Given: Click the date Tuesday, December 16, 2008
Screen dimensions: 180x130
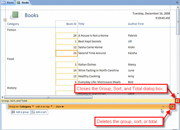Looking at the screenshot, I should pos(151,14).
